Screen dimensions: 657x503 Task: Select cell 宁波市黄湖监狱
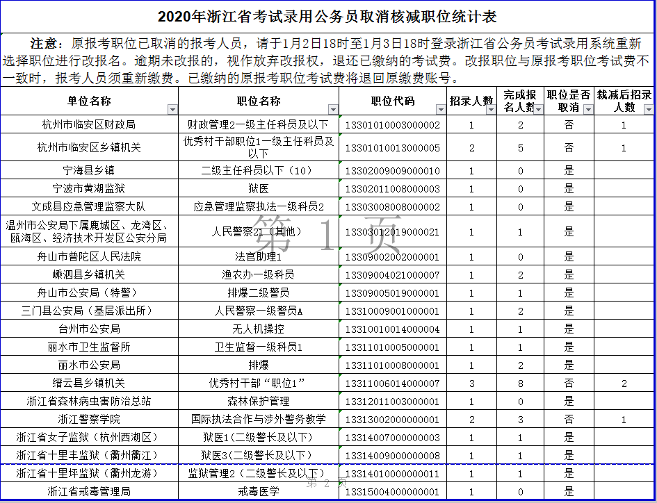(x=89, y=188)
